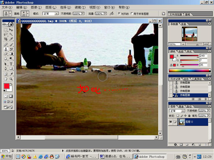The image size is (214, 160).
Task: Click foreground color swatch in toolbox
Action: tap(7, 86)
